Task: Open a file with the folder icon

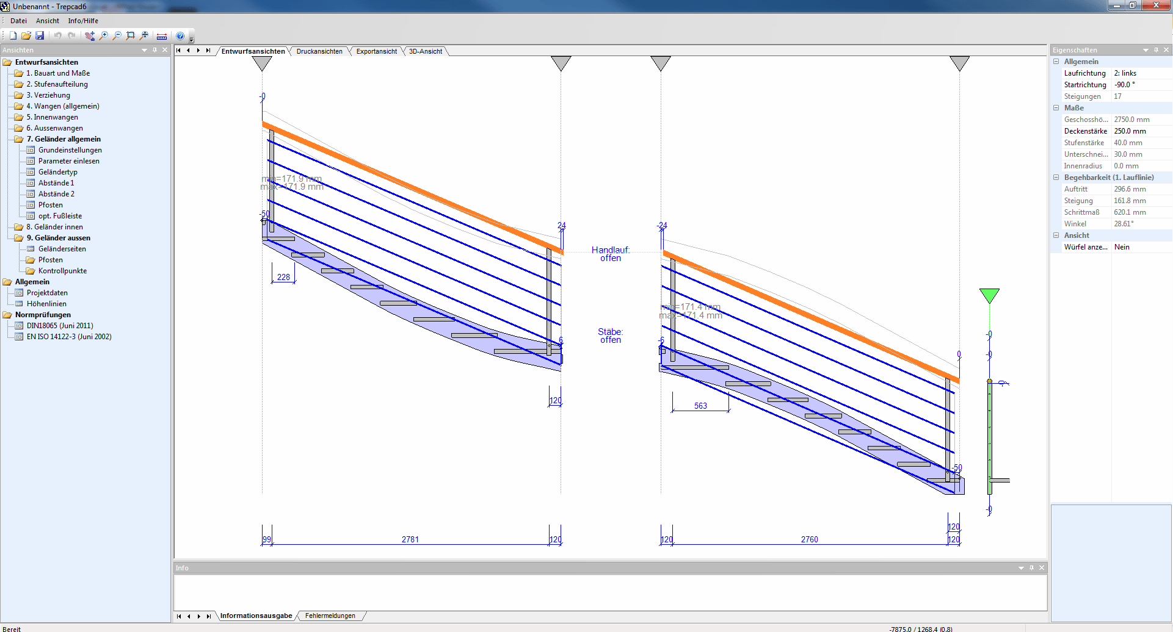Action: pos(26,36)
